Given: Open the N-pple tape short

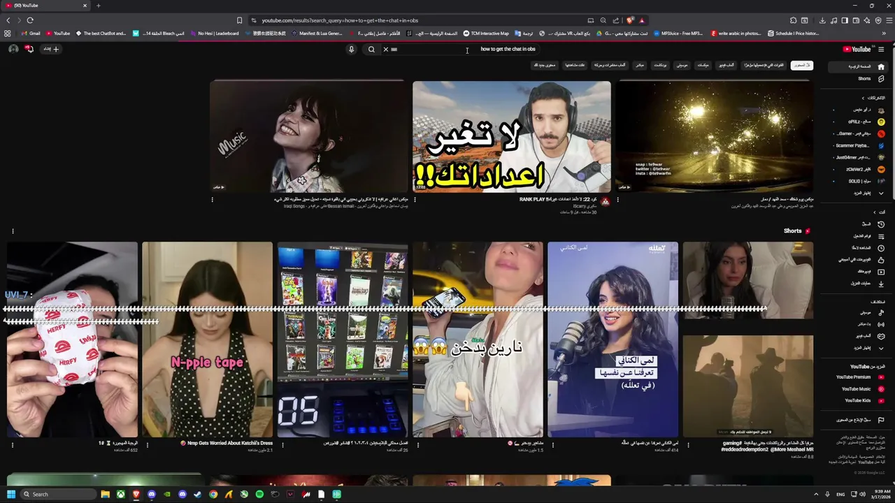Looking at the screenshot, I should (x=207, y=340).
